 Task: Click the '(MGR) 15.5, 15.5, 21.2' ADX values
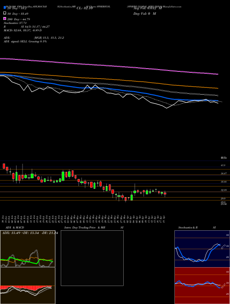[x=49, y=38]
